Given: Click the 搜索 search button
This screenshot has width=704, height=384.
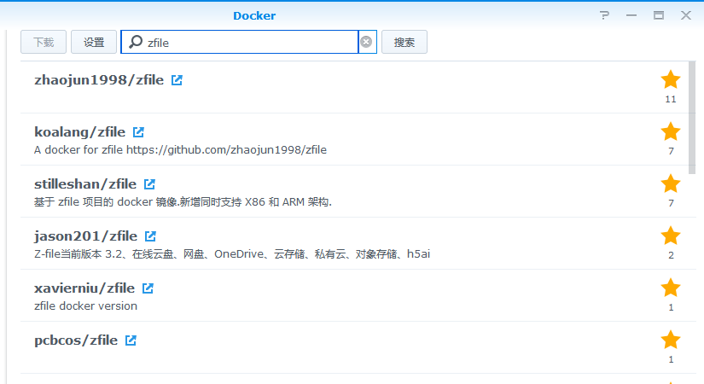Looking at the screenshot, I should pos(404,42).
